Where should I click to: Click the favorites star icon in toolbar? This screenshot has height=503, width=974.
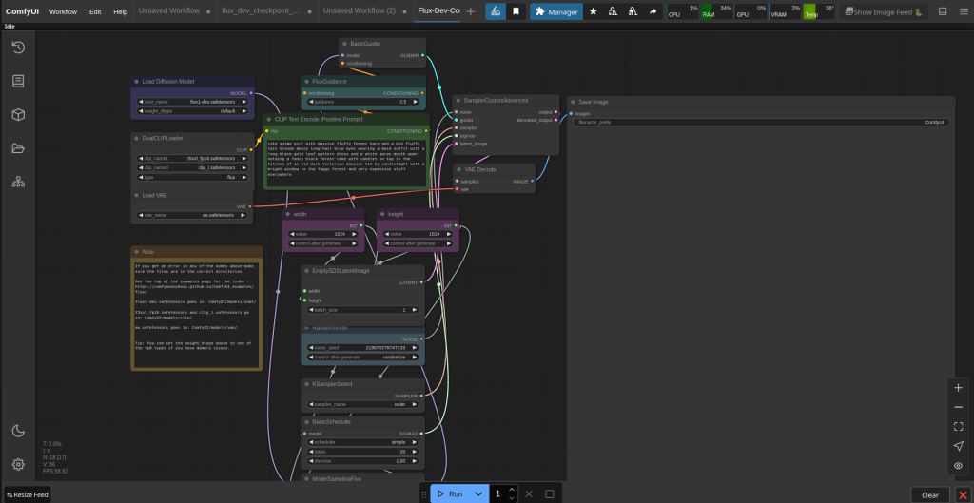[594, 11]
